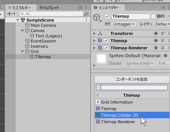Click the cube icon beside Text (Legacy)
Screen dimensions: 170x132
pyautogui.click(x=32, y=36)
